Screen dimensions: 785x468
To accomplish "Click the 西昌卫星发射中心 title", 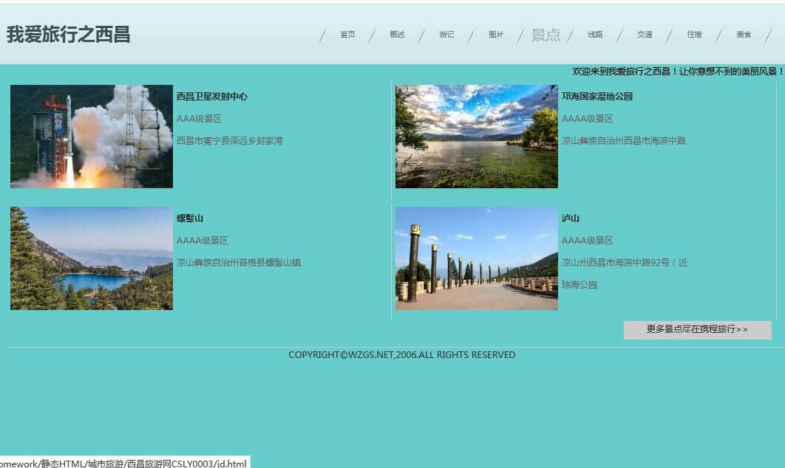I will tap(212, 97).
